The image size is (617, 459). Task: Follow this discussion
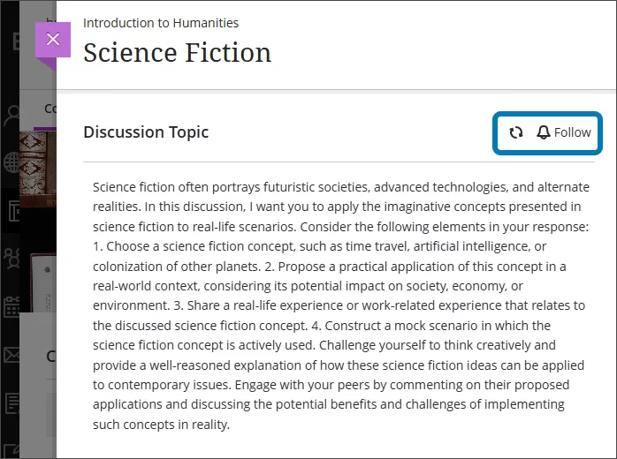click(x=572, y=132)
